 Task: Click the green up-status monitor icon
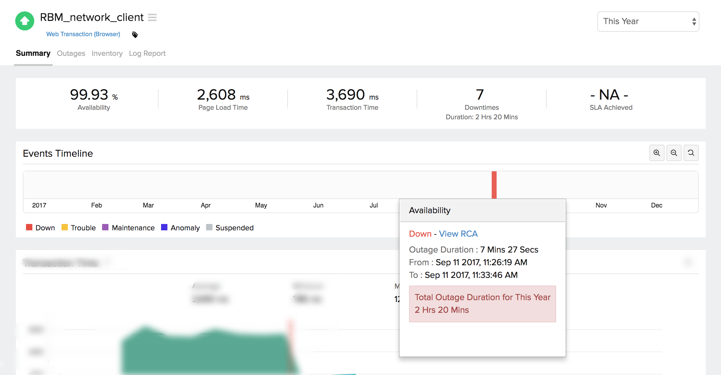coord(25,21)
